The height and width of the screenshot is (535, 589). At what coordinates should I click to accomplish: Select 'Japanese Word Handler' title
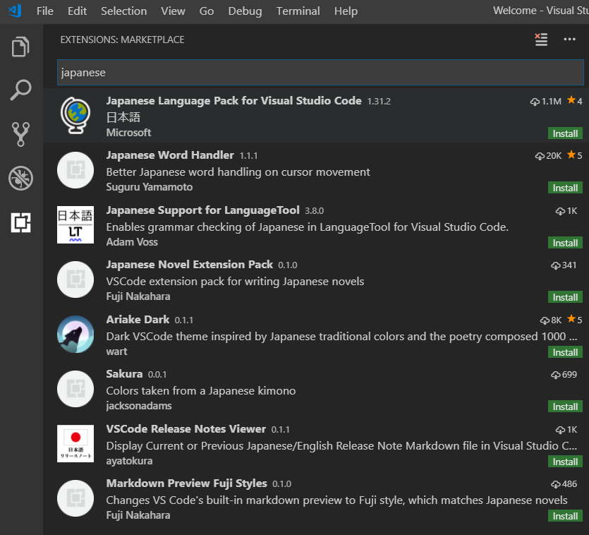[x=170, y=155]
